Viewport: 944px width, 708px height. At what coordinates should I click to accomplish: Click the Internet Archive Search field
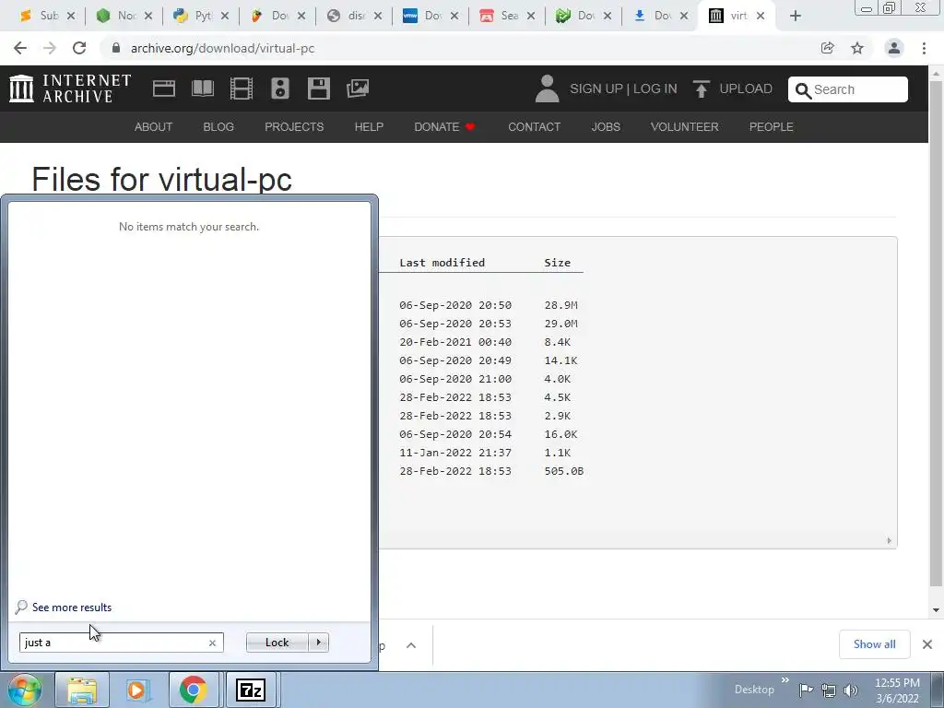[848, 89]
